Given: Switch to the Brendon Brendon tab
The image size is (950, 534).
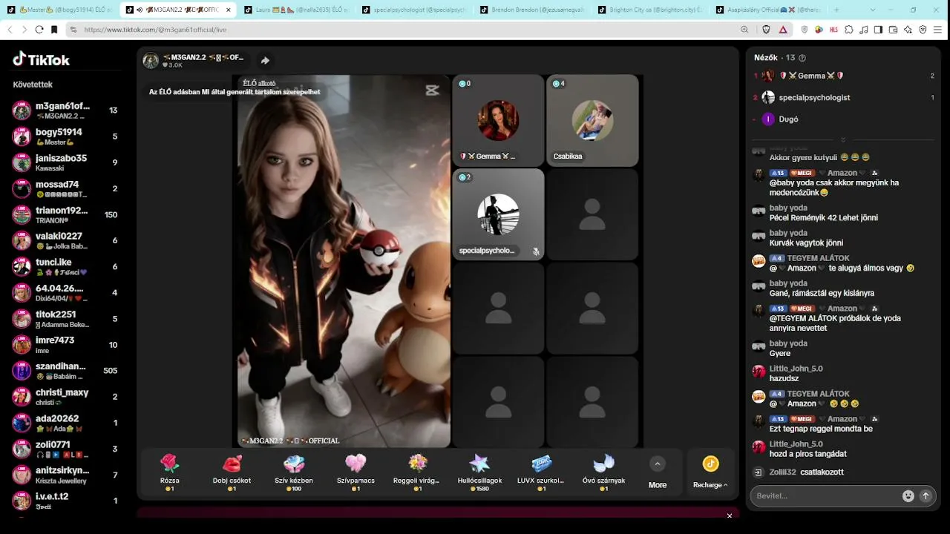Looking at the screenshot, I should click(531, 10).
